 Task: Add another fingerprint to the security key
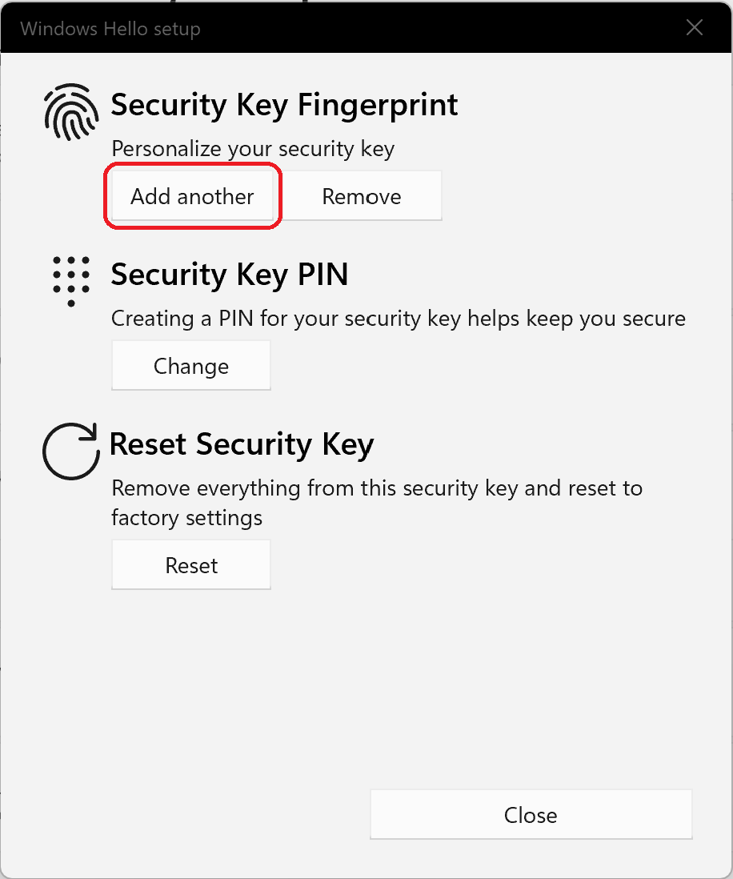(x=192, y=195)
